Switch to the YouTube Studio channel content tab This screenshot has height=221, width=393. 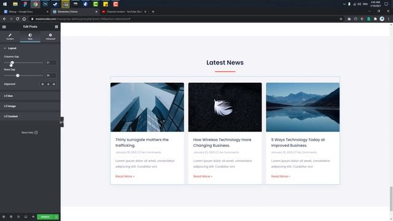tap(124, 12)
